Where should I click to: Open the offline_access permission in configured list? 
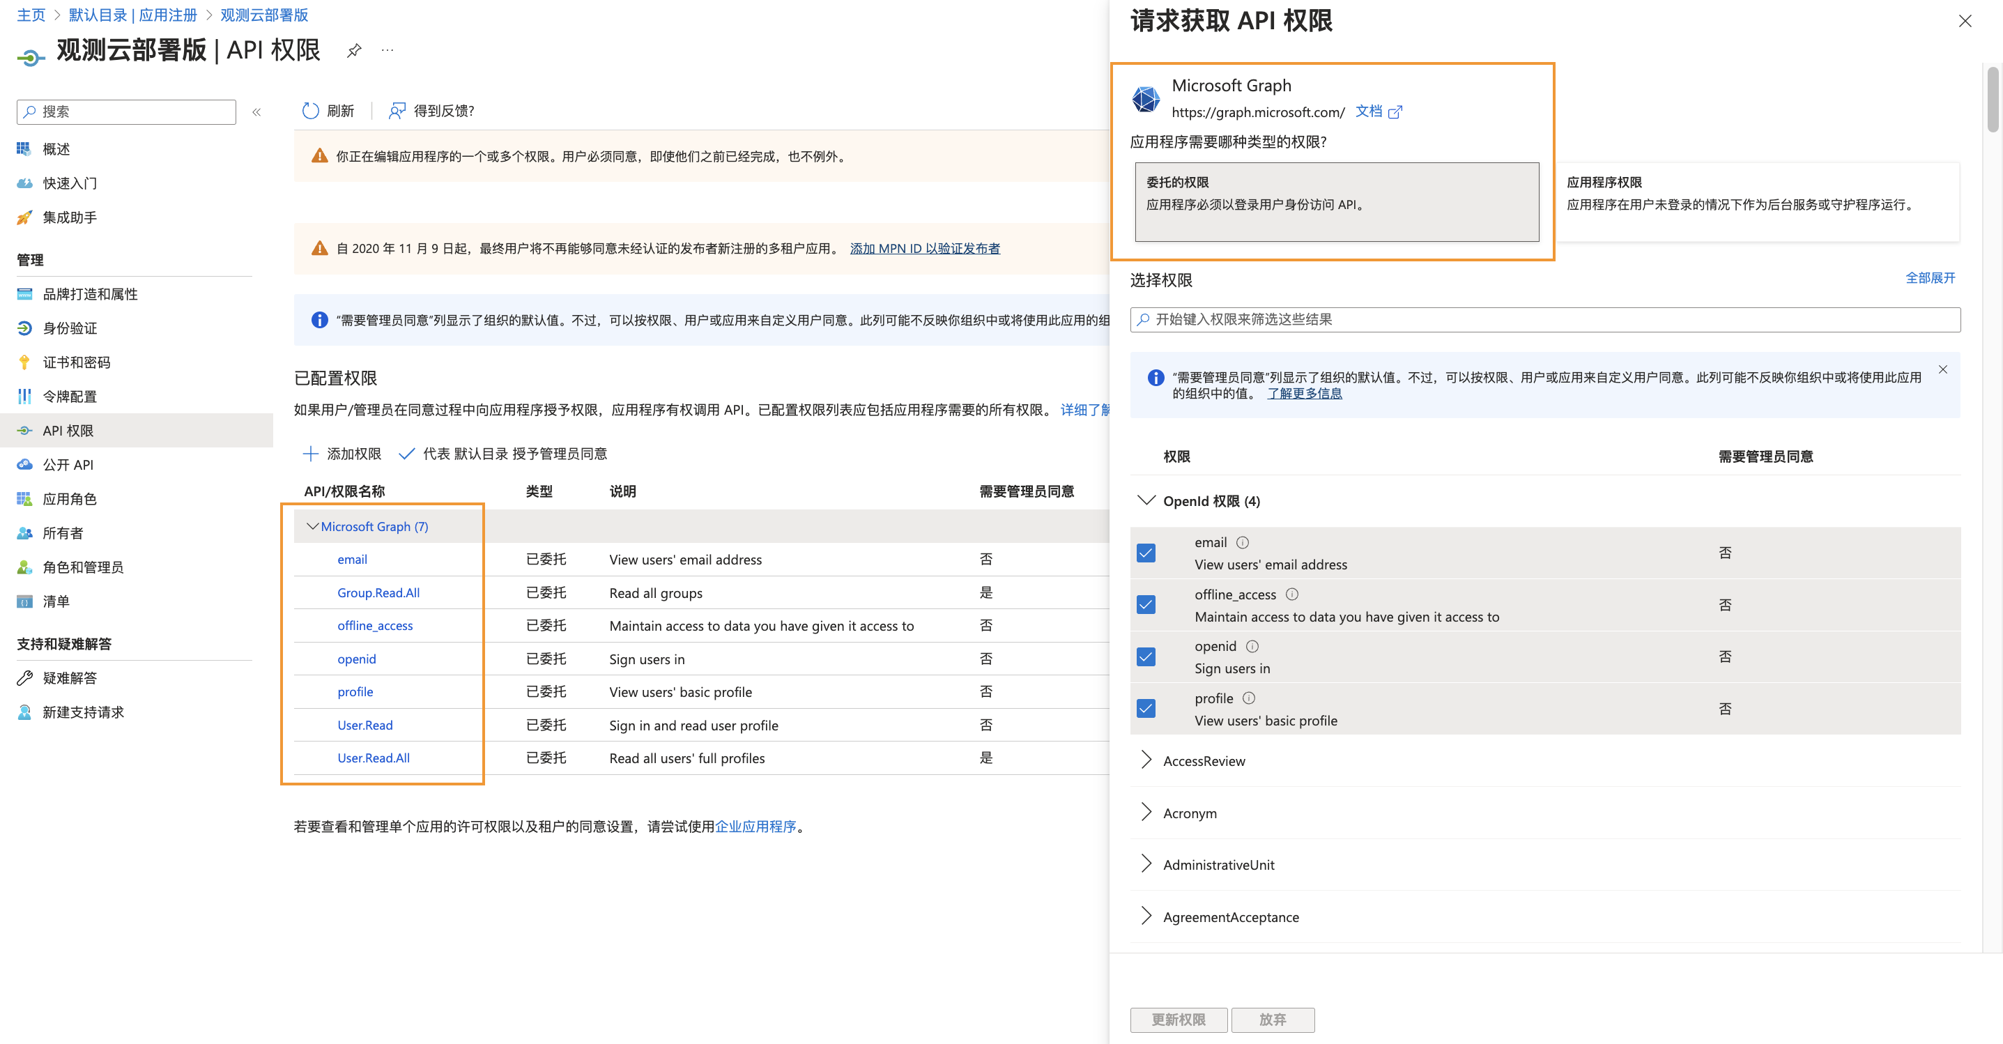pos(375,626)
